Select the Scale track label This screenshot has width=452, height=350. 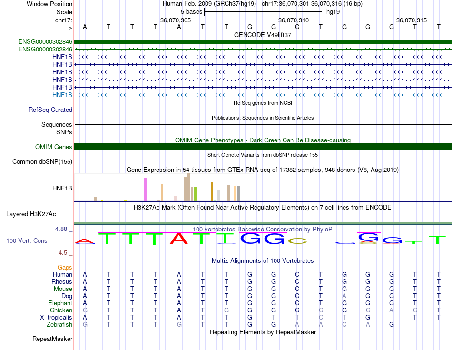(64, 12)
